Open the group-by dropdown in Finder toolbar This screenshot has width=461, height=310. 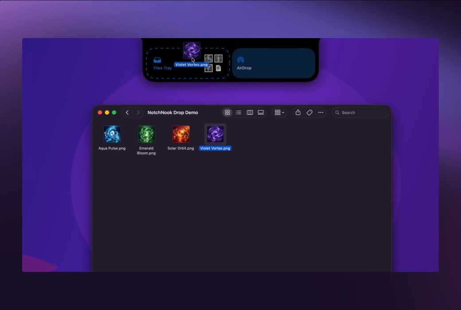click(x=279, y=112)
